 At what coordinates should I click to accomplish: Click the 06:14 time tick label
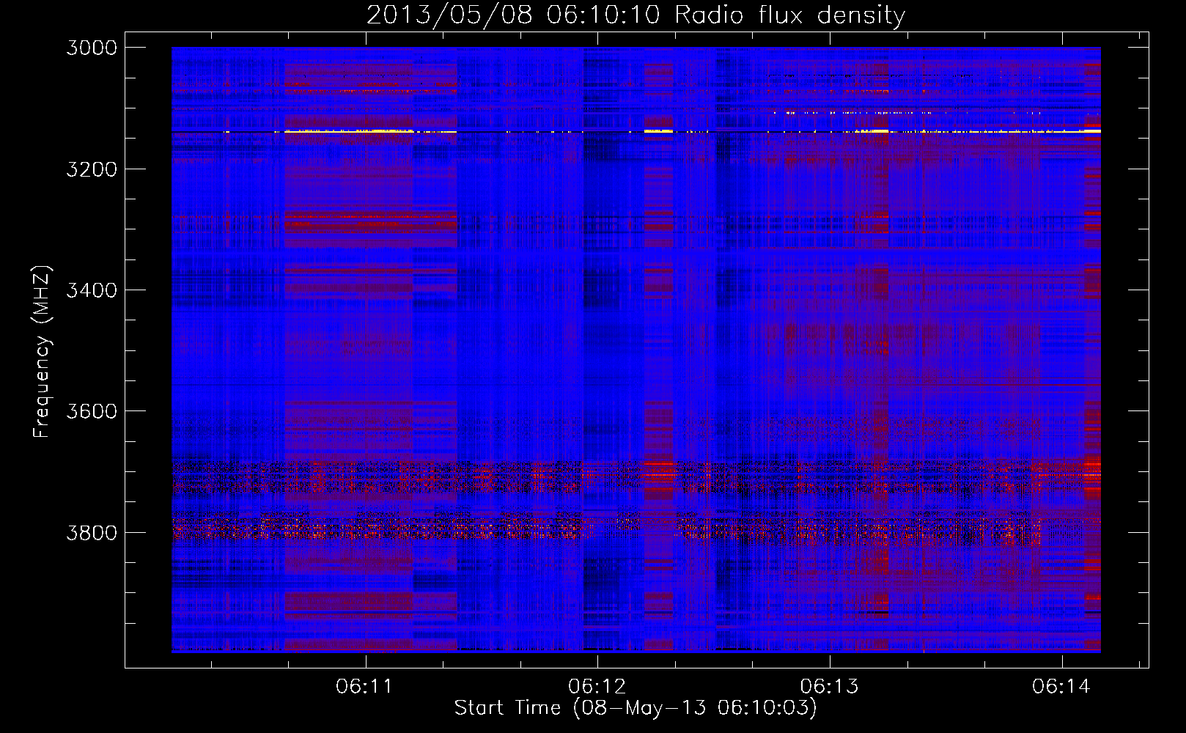pyautogui.click(x=1061, y=687)
